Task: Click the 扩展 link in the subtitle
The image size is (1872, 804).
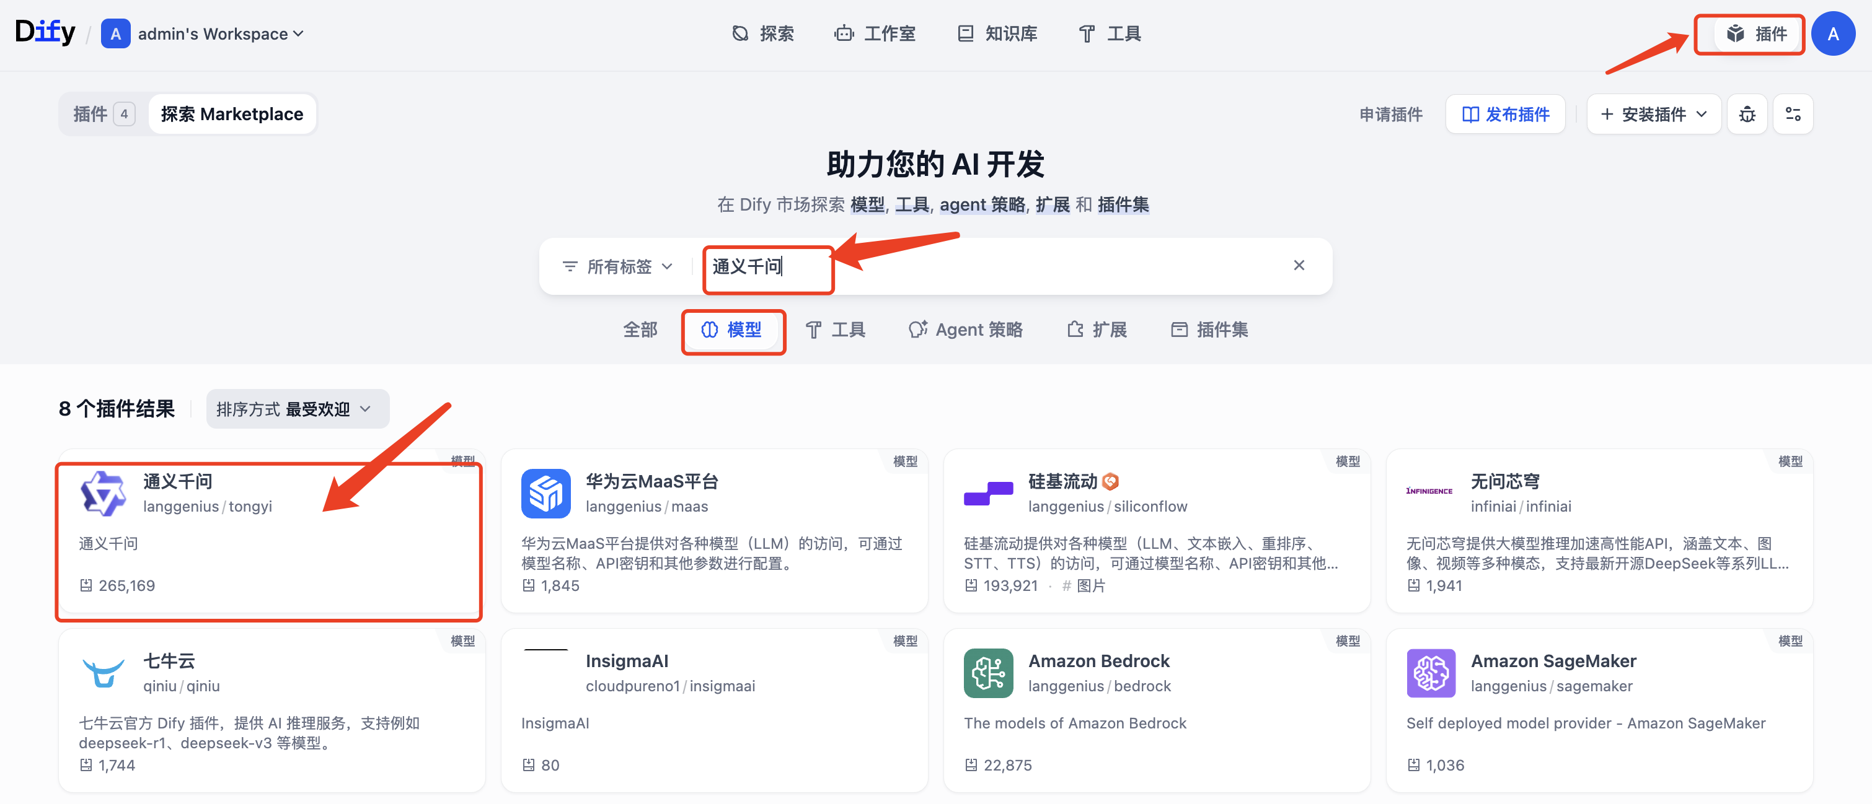Action: click(x=1053, y=205)
